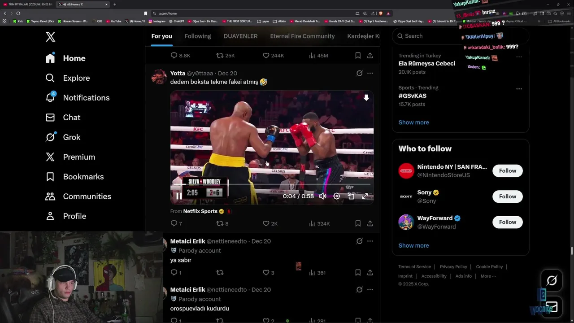
Task: Open Cookie Policy footer link
Action: click(489, 266)
